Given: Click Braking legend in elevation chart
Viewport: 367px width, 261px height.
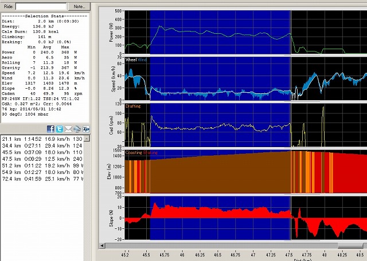Looking at the screenshot, I should coord(151,153).
